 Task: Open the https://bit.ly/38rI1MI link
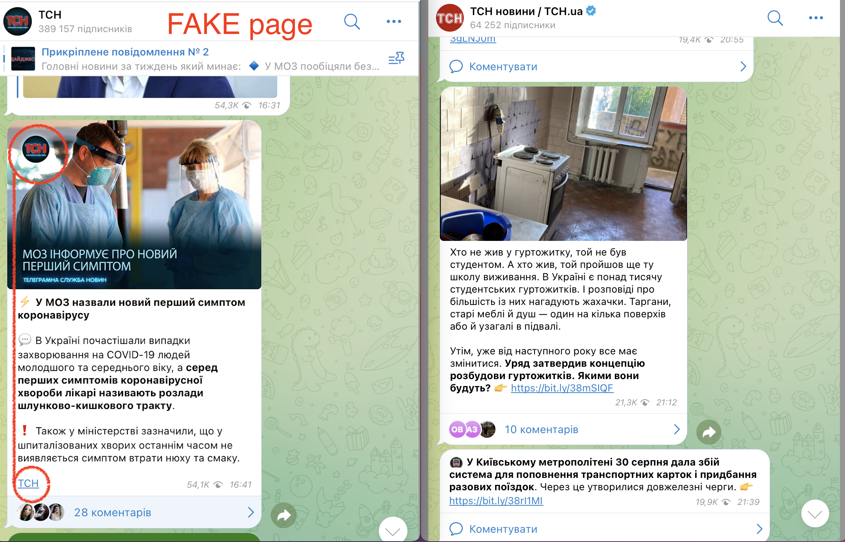496,501
